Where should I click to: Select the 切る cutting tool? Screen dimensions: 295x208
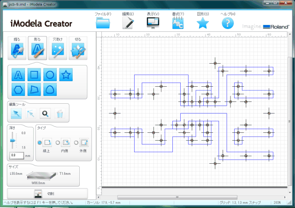(78, 48)
